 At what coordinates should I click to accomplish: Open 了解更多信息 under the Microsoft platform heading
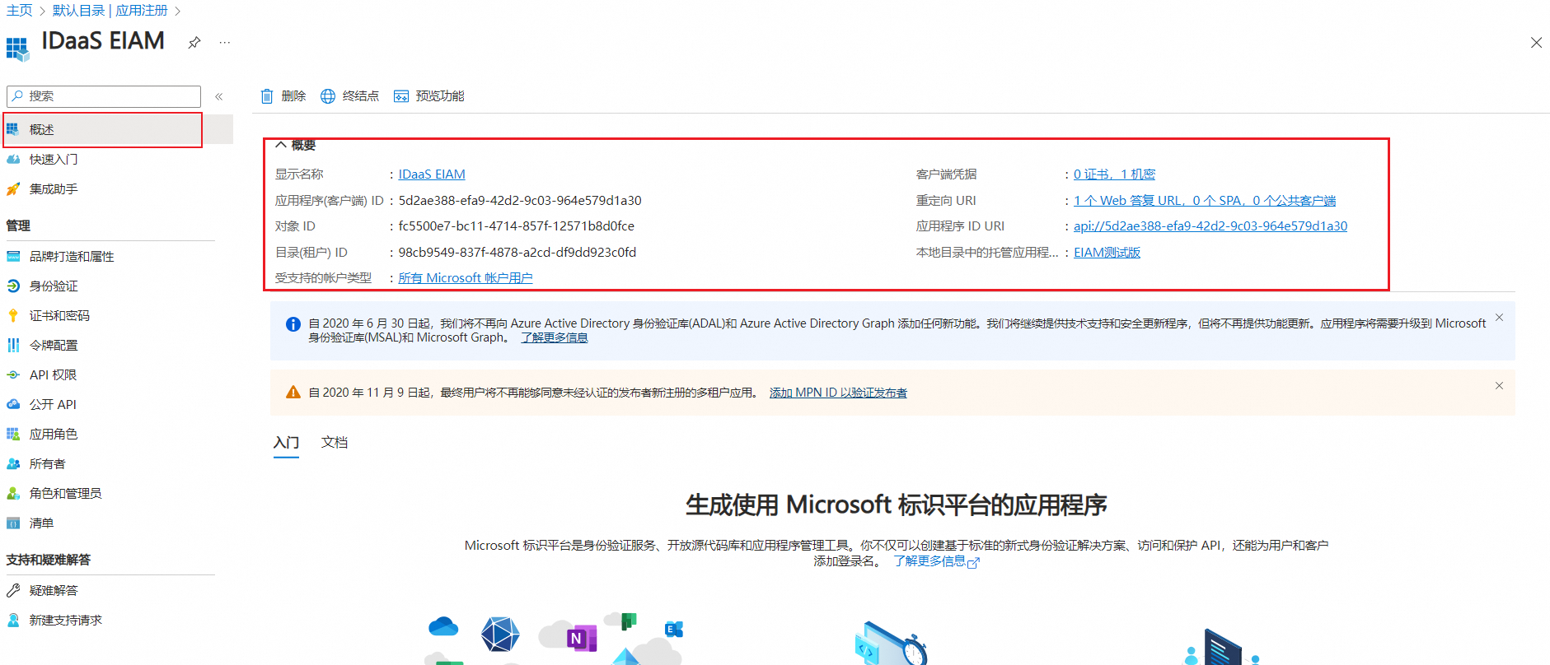point(936,561)
